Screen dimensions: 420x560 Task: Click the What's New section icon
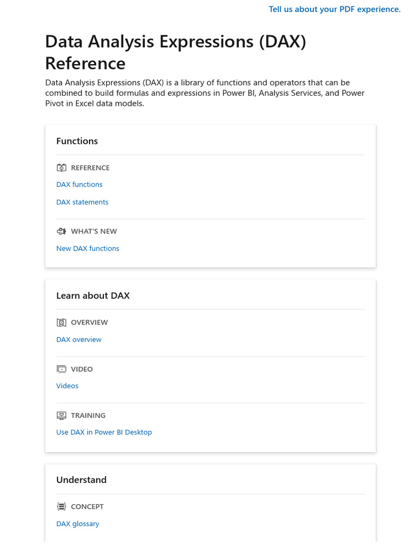[x=61, y=231]
